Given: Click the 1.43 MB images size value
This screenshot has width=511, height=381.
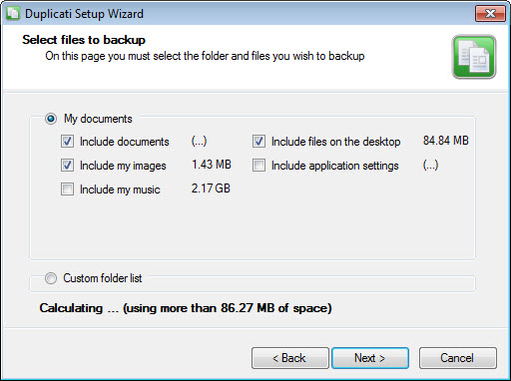Looking at the screenshot, I should pyautogui.click(x=212, y=165).
